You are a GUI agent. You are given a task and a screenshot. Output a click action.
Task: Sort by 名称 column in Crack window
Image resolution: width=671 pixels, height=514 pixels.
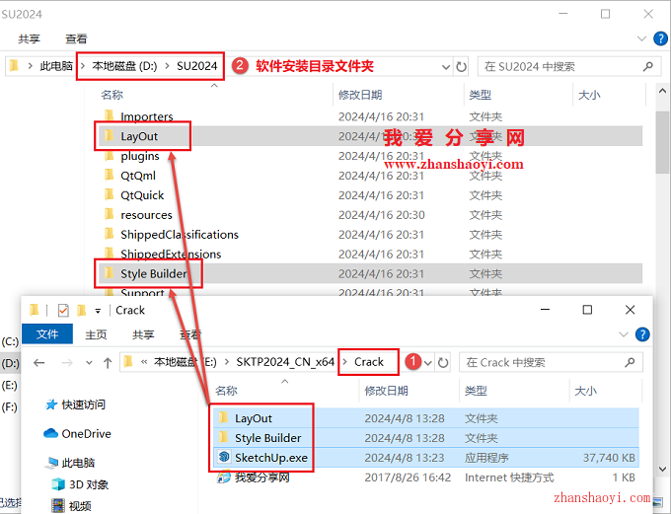click(226, 391)
